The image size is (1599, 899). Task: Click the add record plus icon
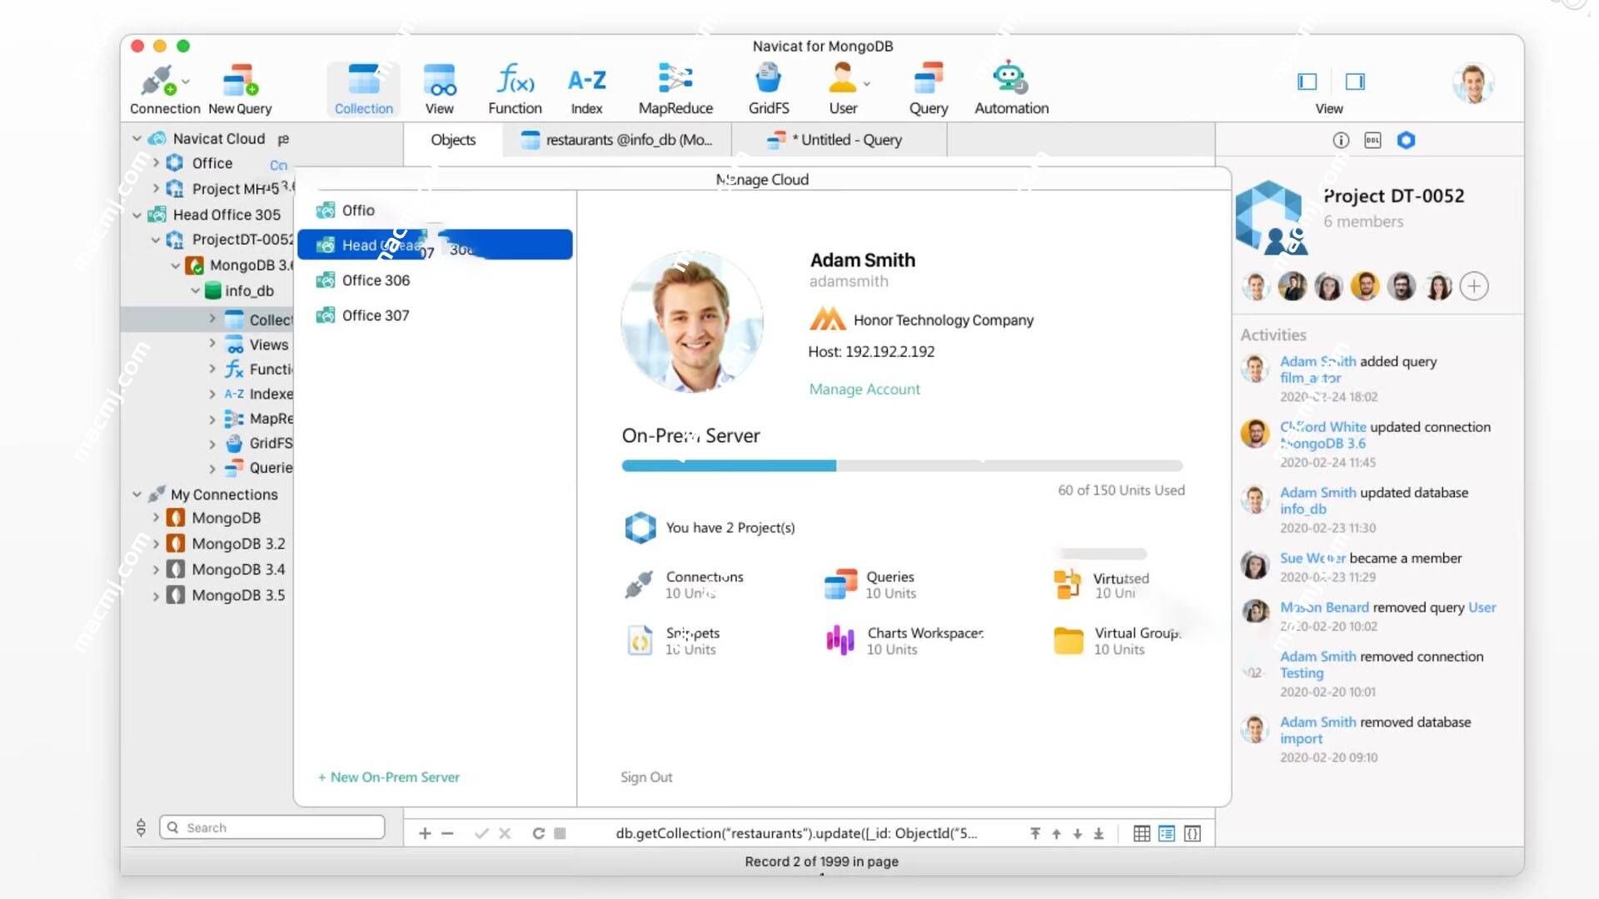[425, 833]
